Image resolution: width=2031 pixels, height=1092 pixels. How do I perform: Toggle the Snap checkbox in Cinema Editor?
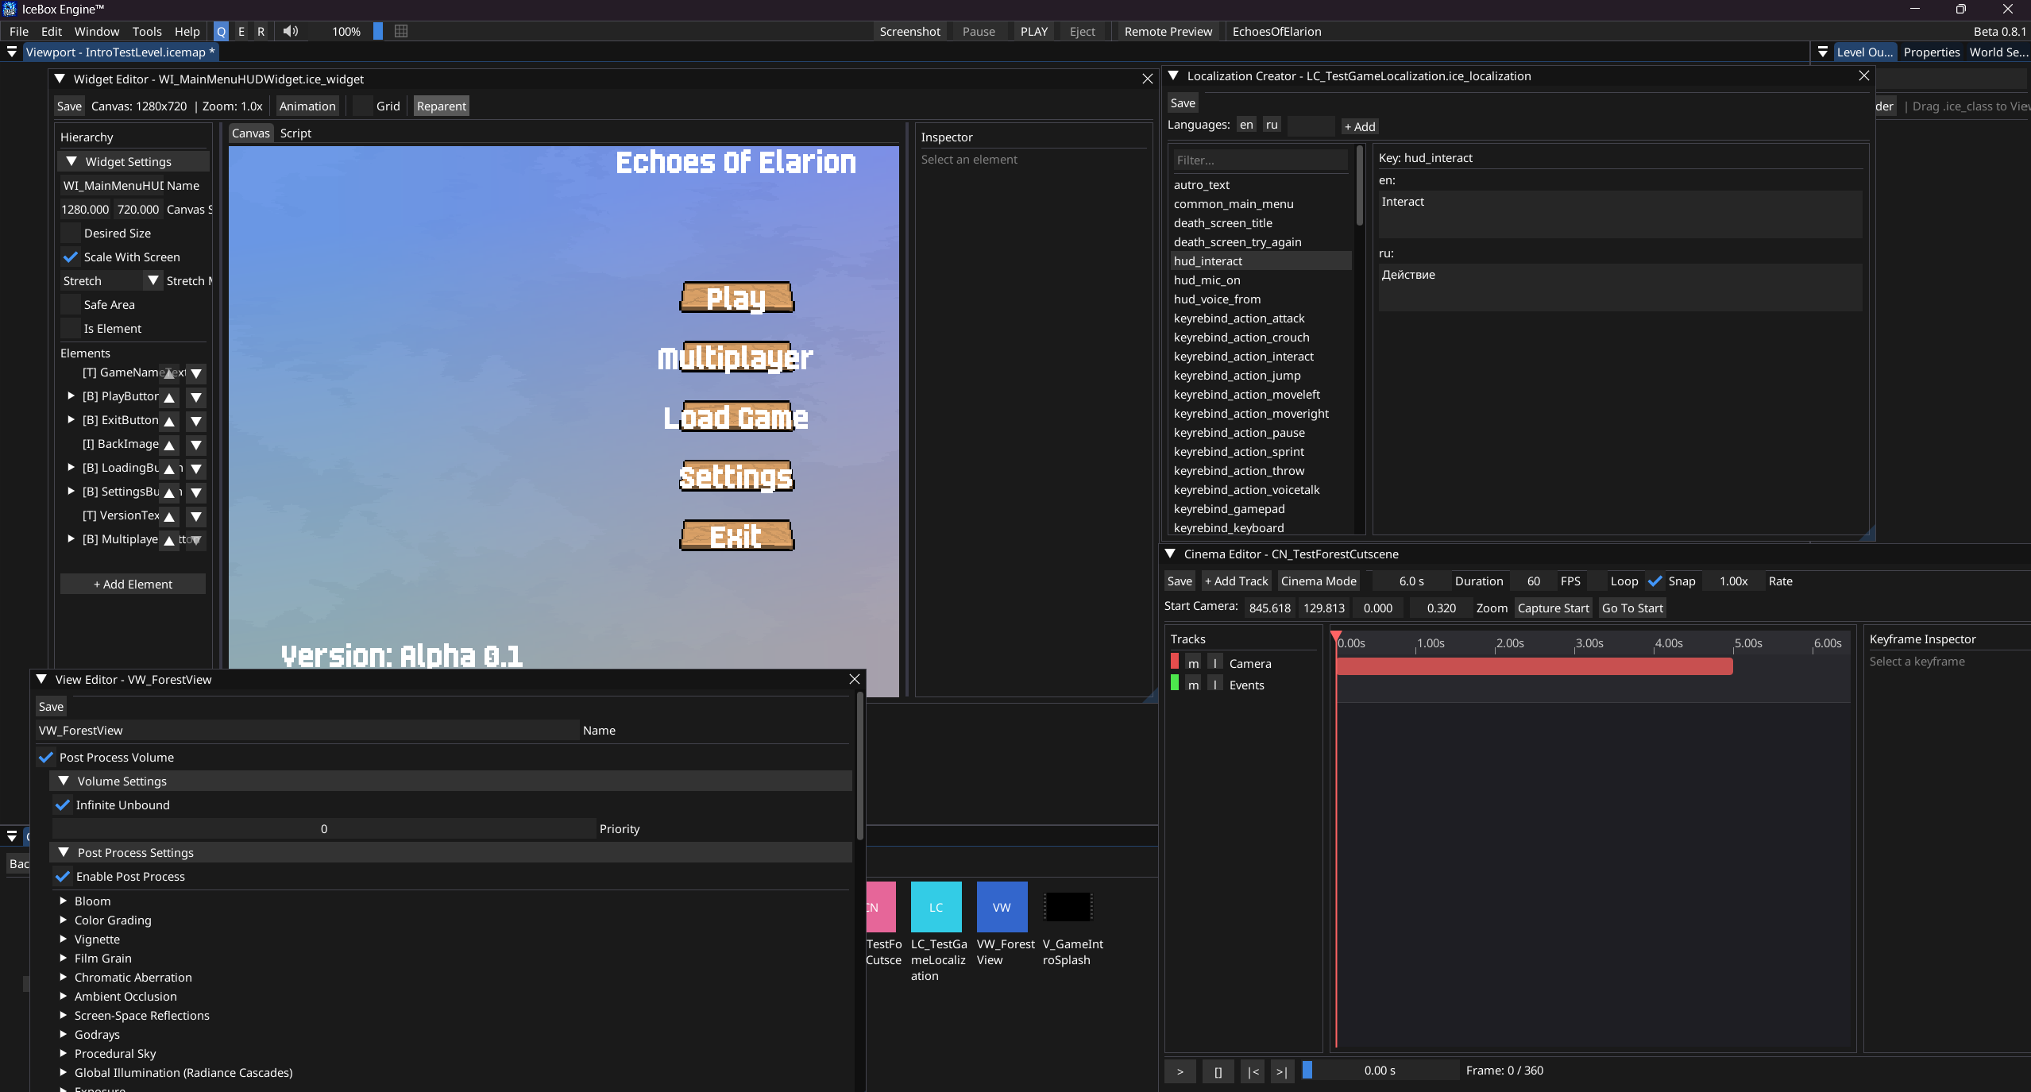click(1655, 581)
